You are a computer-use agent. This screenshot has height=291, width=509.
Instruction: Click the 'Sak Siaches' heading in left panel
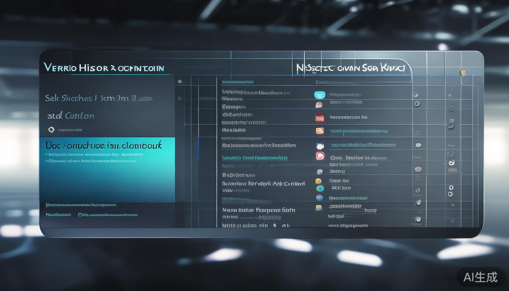[x=98, y=99]
